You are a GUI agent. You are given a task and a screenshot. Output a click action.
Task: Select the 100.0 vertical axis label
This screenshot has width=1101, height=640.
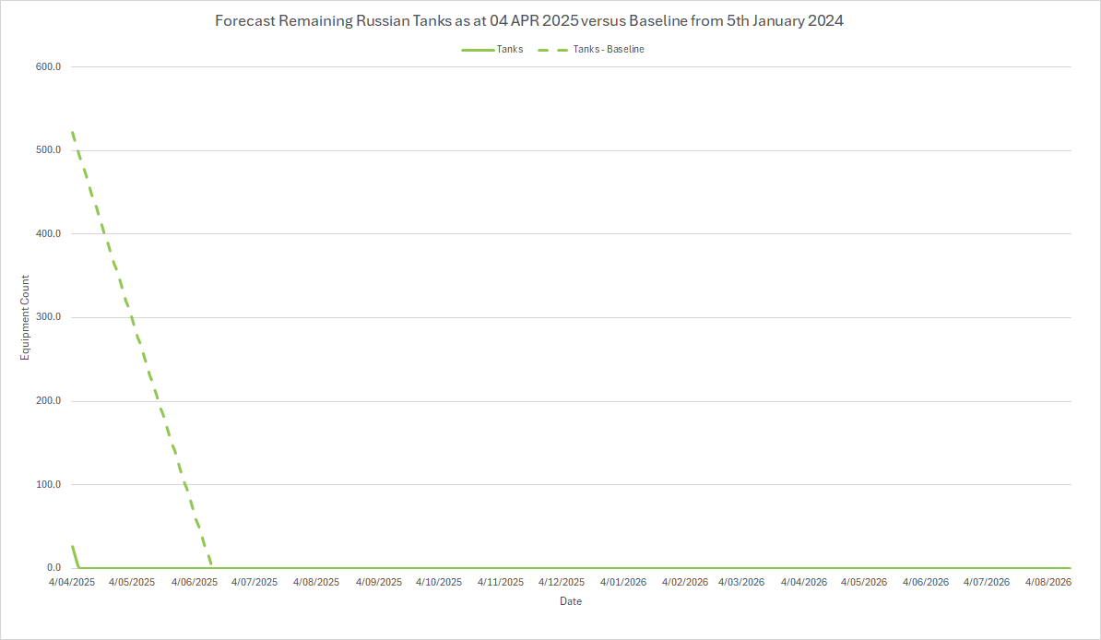[x=49, y=485]
